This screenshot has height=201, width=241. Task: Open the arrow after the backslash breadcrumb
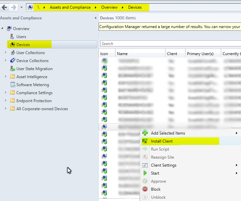(44, 7)
